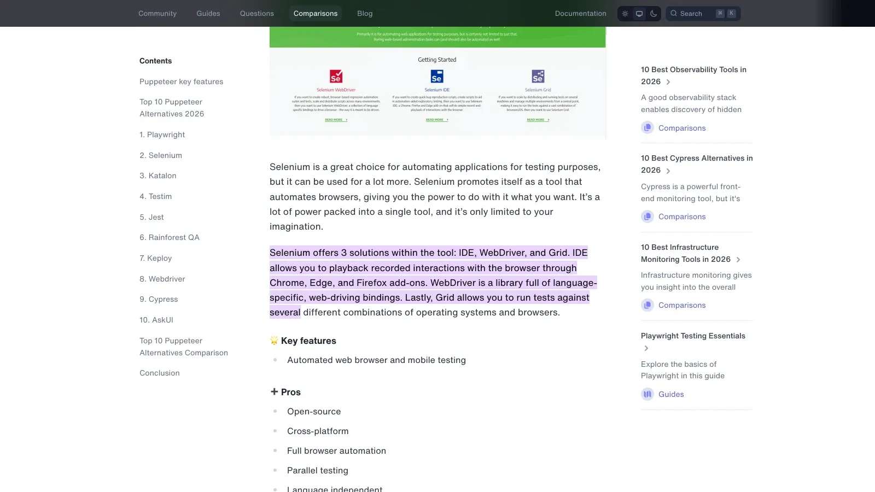Click READ MORE under Selenium Grid
This screenshot has width=875, height=492.
pos(538,120)
